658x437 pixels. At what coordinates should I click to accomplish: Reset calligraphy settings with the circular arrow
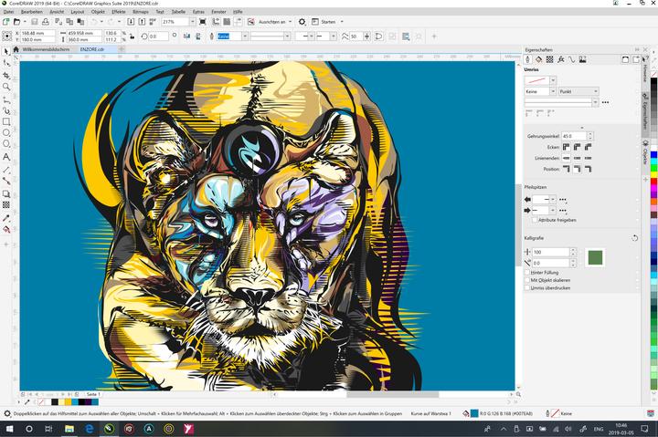click(x=634, y=238)
